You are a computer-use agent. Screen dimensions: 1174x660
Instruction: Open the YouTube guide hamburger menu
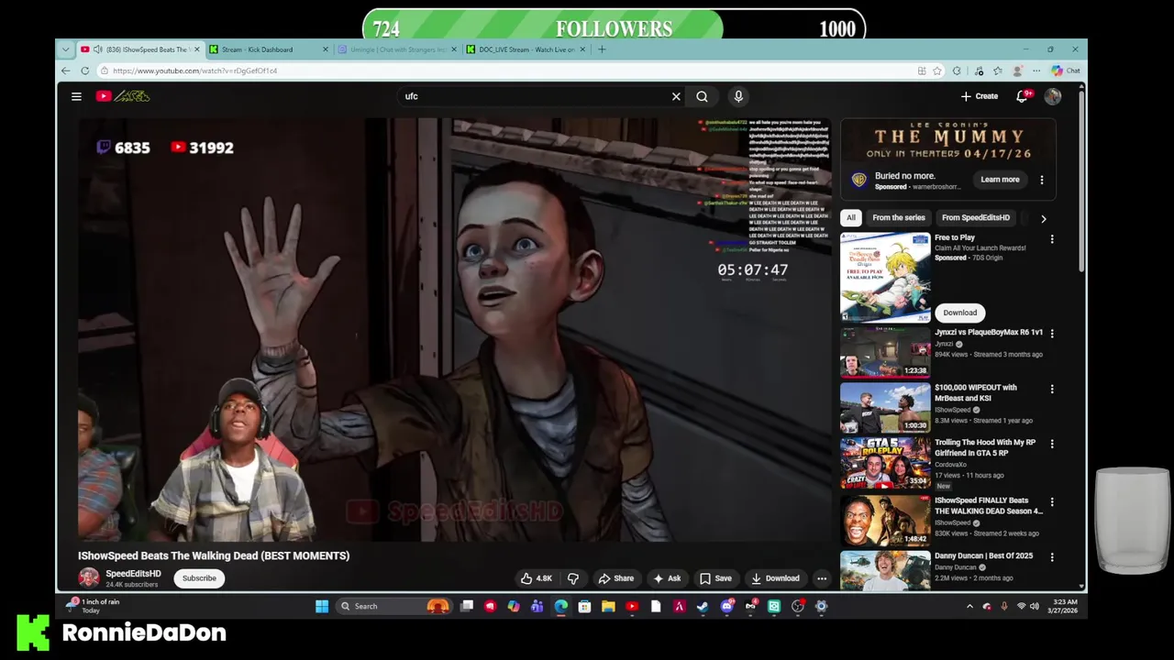[x=77, y=96]
